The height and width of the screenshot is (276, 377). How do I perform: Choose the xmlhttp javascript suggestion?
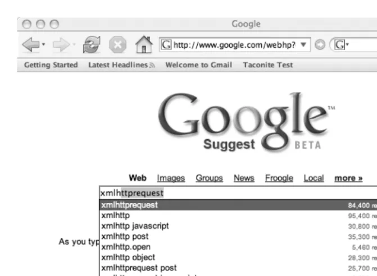coord(238,226)
